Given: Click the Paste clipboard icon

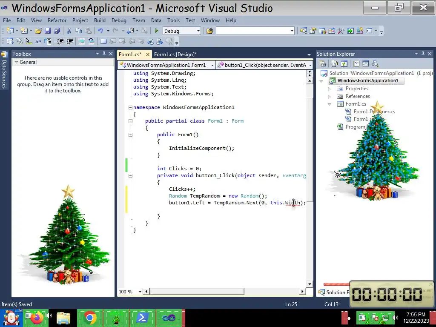Looking at the screenshot, I should tap(88, 31).
